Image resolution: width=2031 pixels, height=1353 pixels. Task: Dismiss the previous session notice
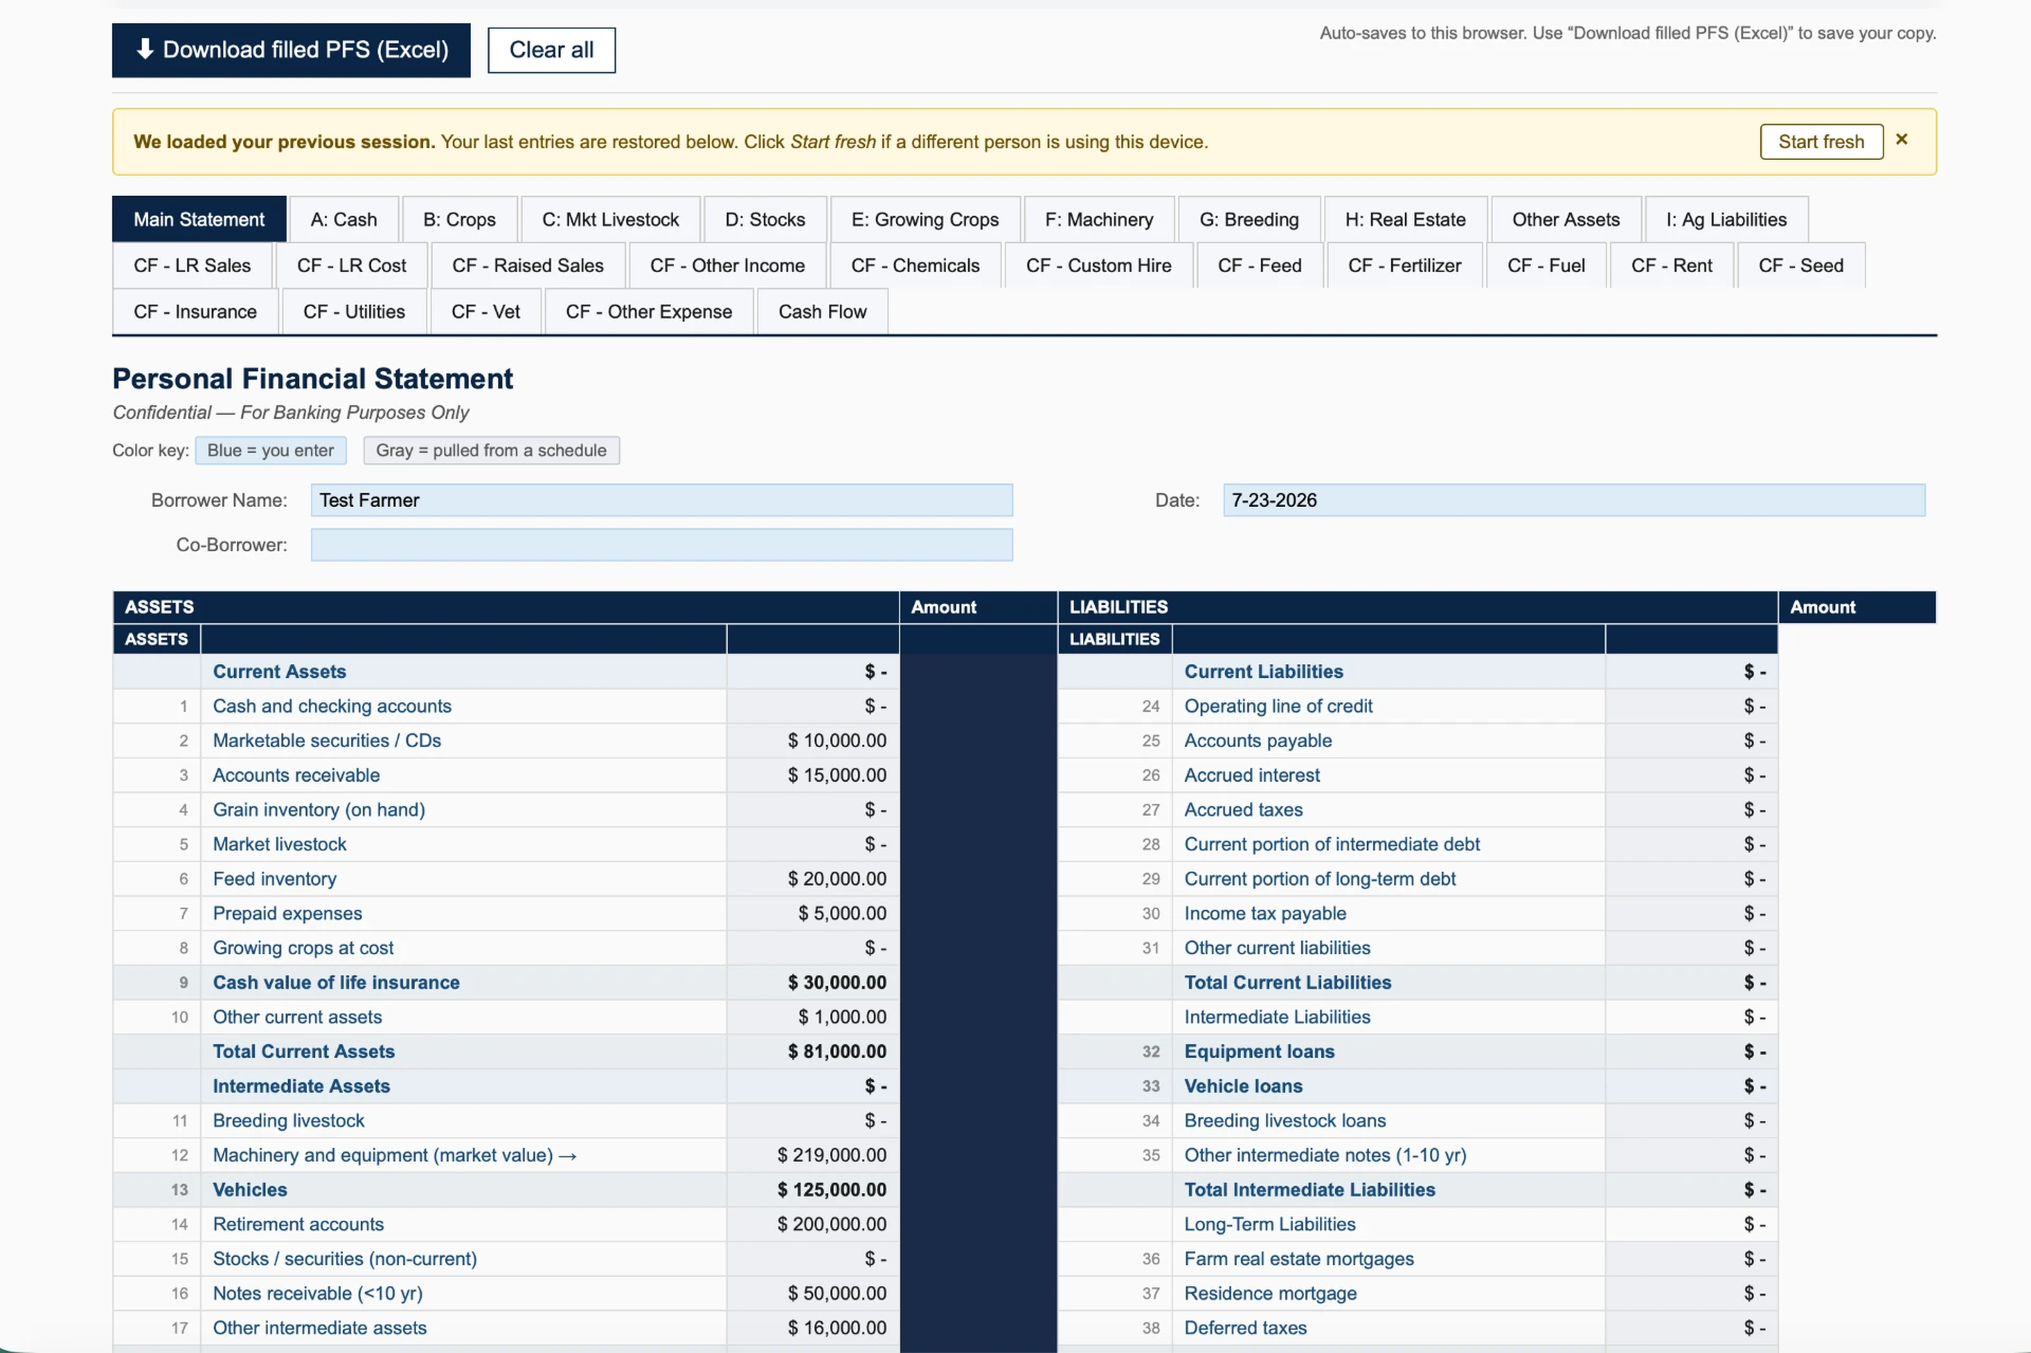click(x=1901, y=140)
